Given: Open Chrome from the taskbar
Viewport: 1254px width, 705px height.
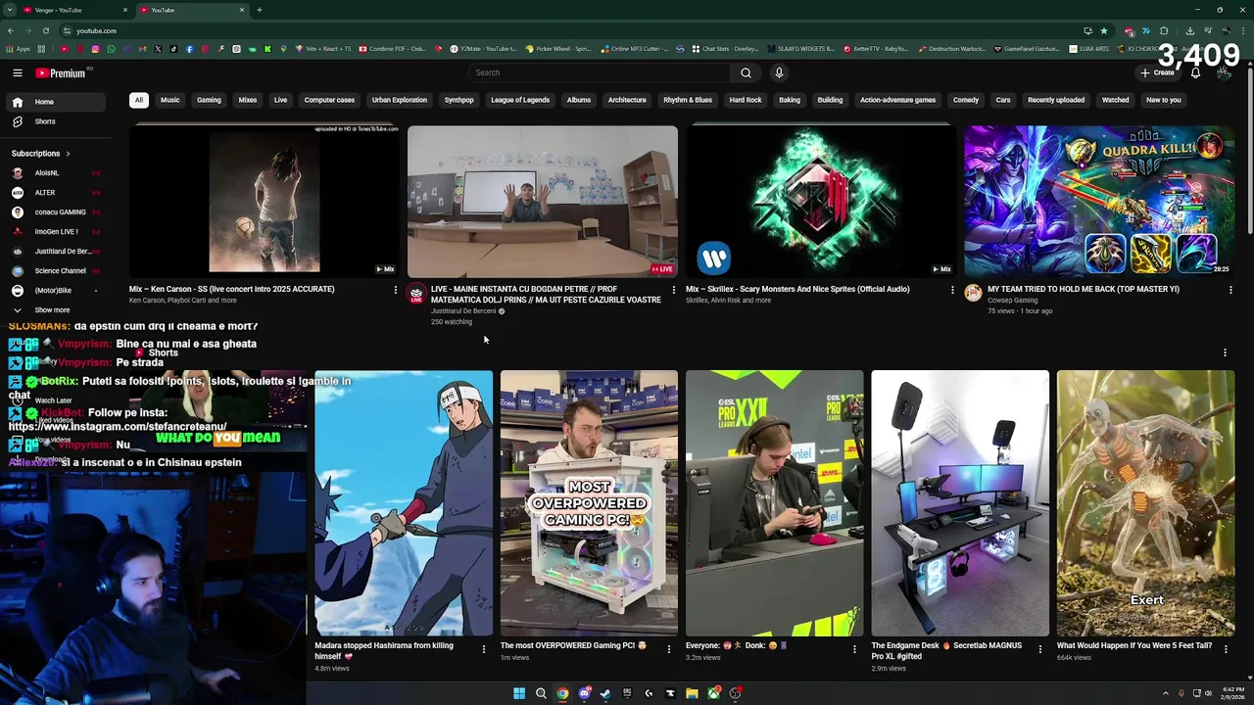Looking at the screenshot, I should pos(562,693).
